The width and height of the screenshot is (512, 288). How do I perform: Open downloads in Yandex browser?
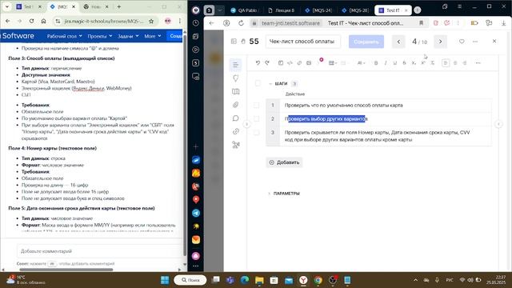[503, 23]
